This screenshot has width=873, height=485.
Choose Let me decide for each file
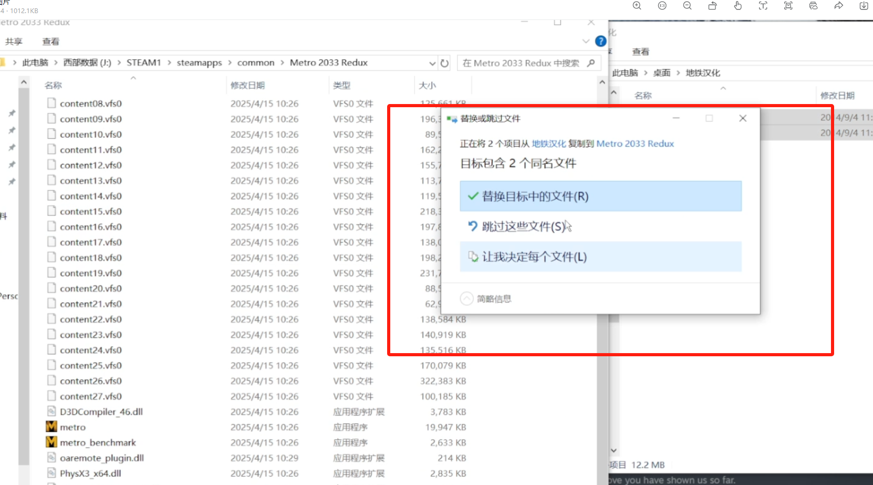pyautogui.click(x=600, y=256)
